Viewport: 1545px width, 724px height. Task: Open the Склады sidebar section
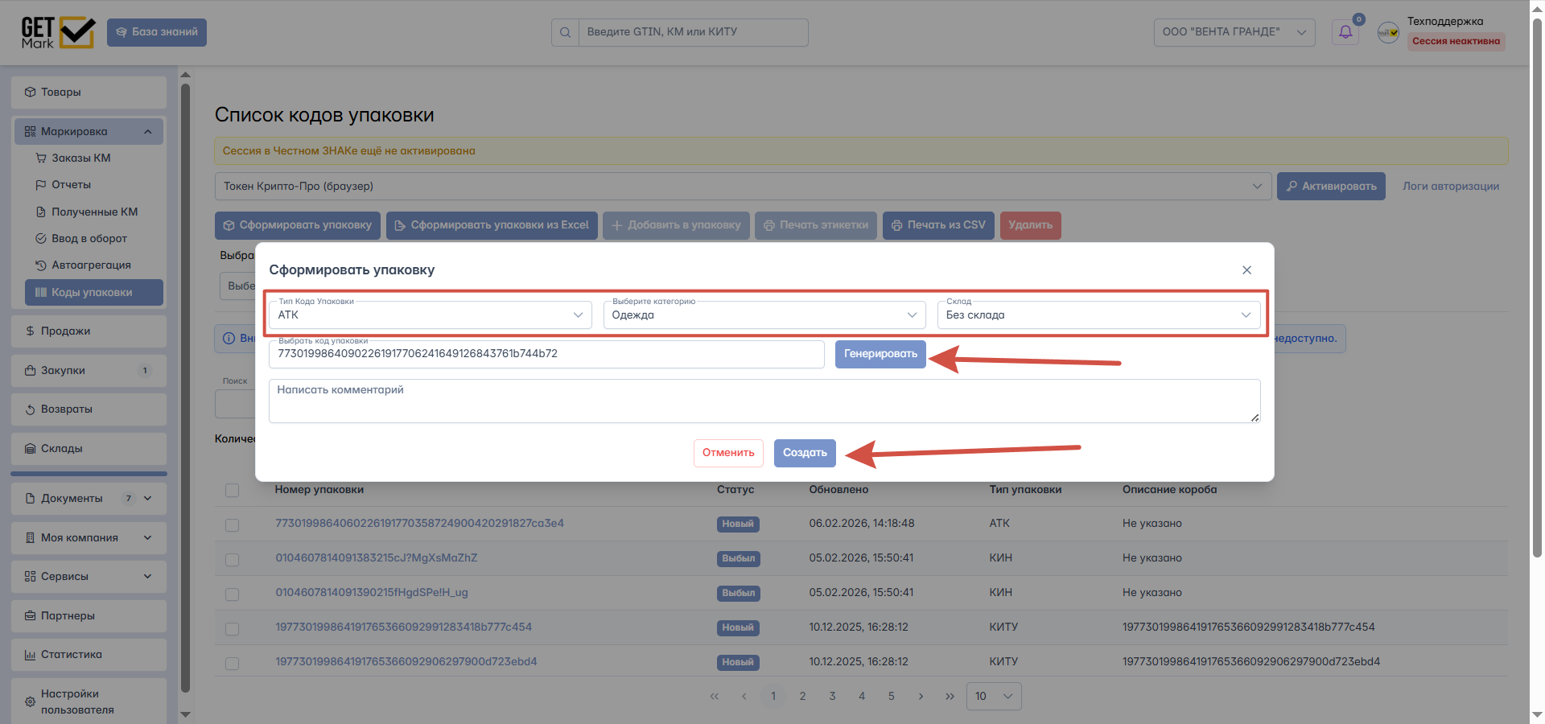click(x=89, y=449)
